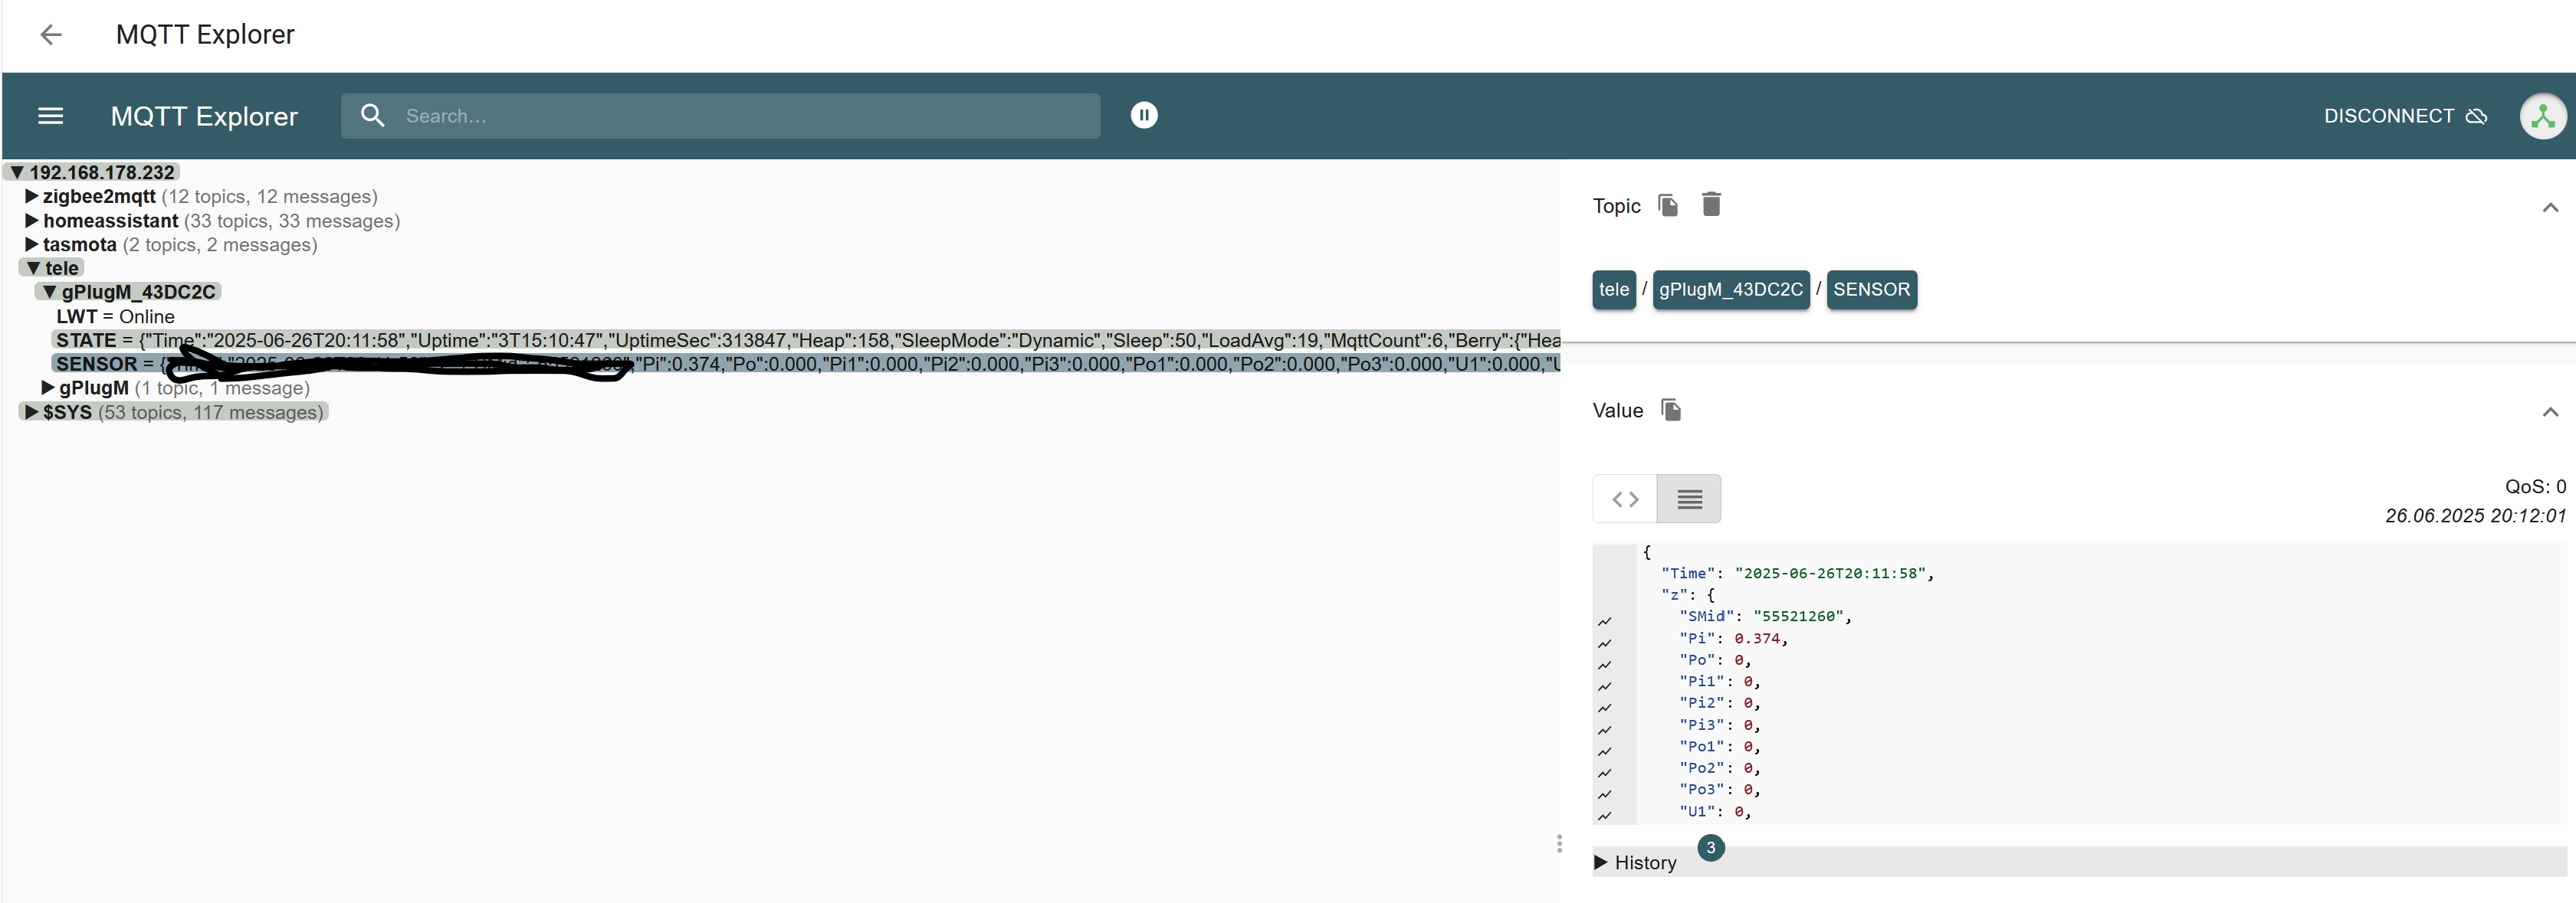Click the back arrow icon
This screenshot has height=903, width=2576.
(50, 35)
